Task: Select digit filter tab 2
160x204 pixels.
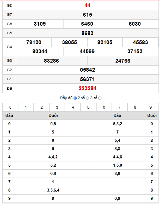Action: [x=42, y=107]
